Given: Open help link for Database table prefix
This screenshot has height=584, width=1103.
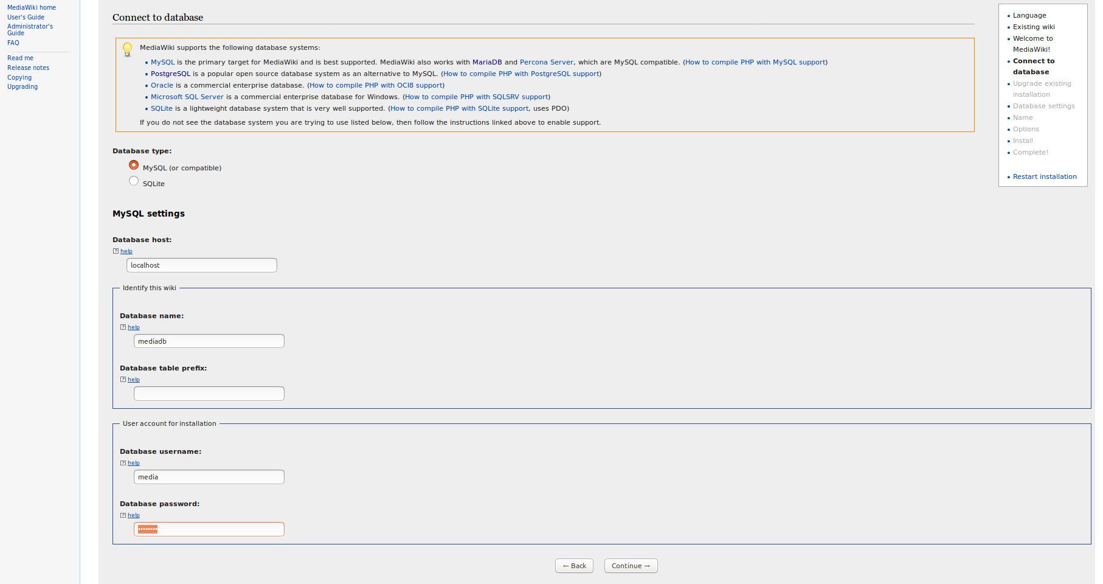Looking at the screenshot, I should [x=134, y=380].
